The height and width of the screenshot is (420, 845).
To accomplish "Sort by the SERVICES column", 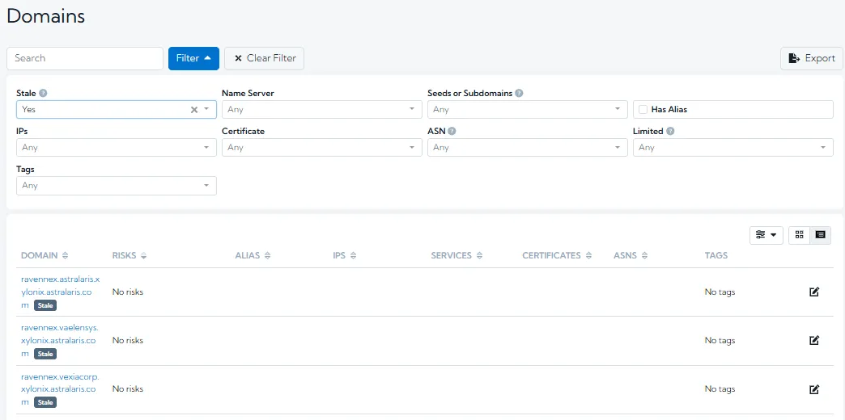I will point(456,255).
